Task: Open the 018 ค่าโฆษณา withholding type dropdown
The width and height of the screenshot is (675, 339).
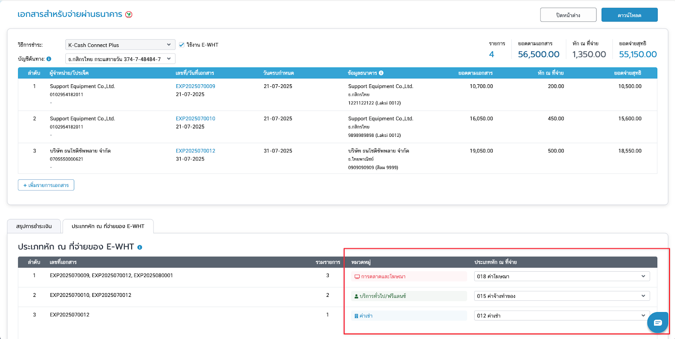Action: tap(562, 276)
